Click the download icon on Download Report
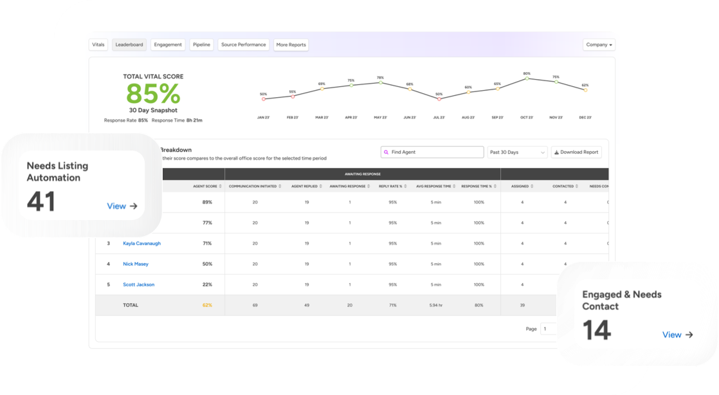719x395 pixels. pyautogui.click(x=556, y=152)
